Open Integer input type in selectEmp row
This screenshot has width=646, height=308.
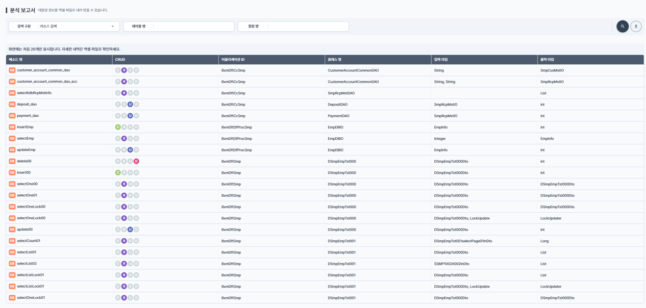(x=440, y=139)
